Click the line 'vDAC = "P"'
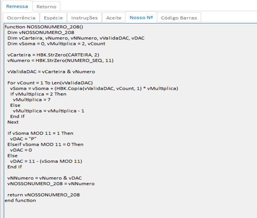Image resolution: width=257 pixels, height=218 pixels. point(23,139)
